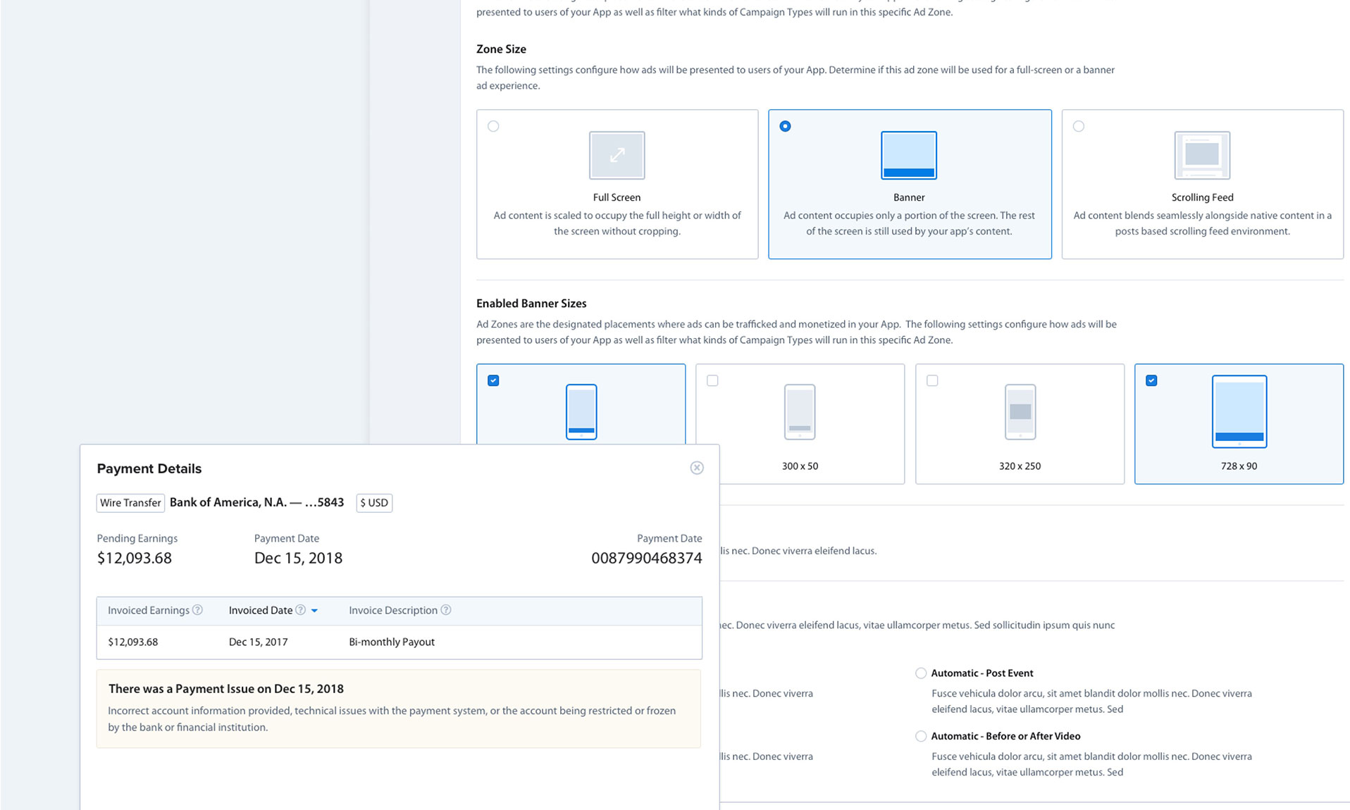The image size is (1350, 810).
Task: Click the 300 x 50 phone icon
Action: pyautogui.click(x=800, y=411)
